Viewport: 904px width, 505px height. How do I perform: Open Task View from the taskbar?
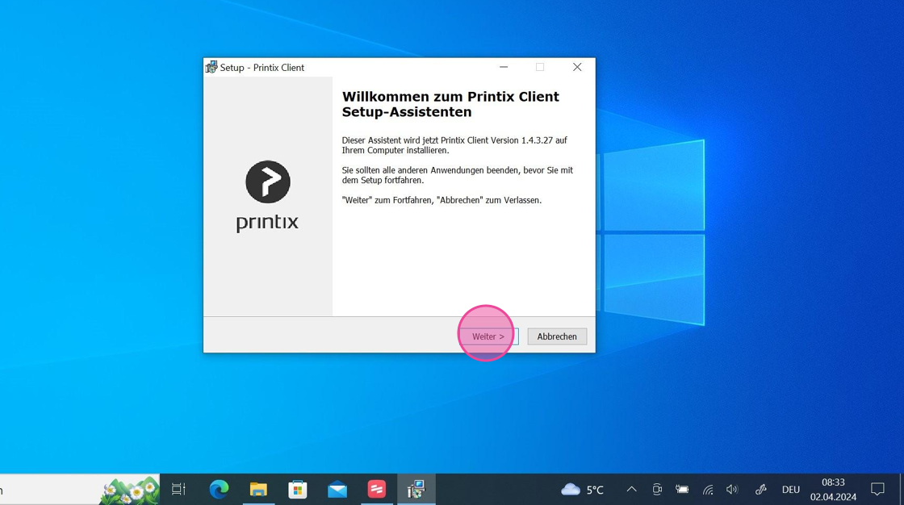coord(179,489)
